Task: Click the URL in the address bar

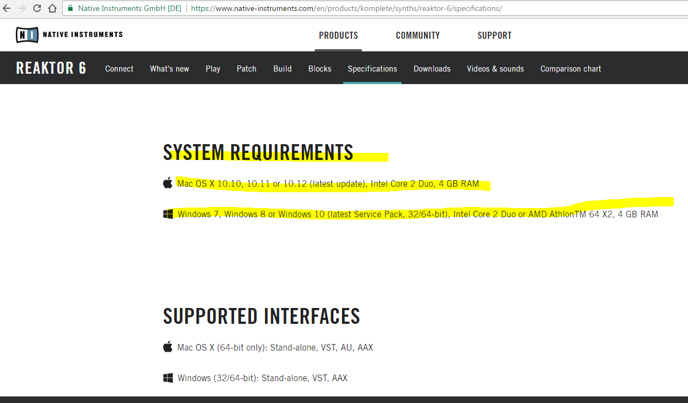Action: (x=346, y=9)
